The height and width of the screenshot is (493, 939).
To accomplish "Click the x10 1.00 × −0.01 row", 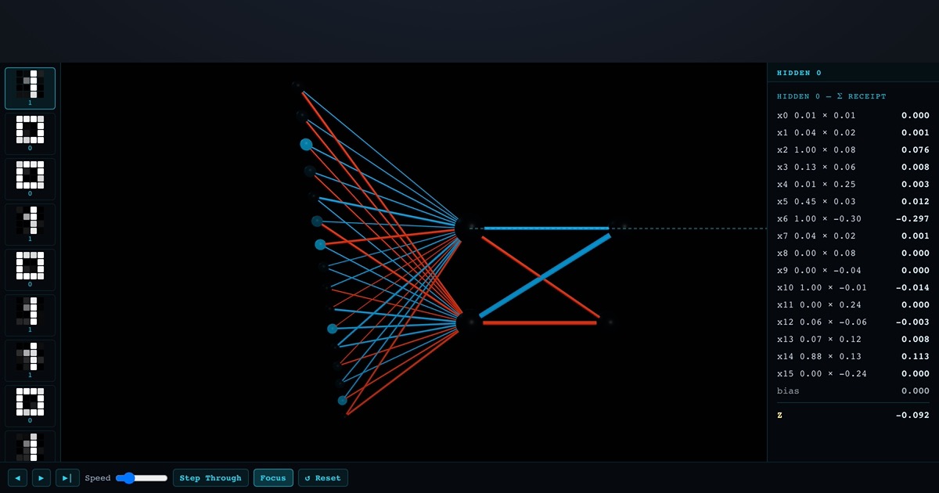I will coord(853,287).
